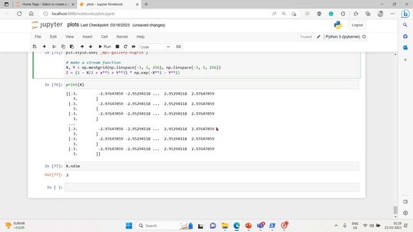Viewport: 413px width, 232px height.
Task: Cut selected cells with the scissors icon
Action: pos(54,46)
